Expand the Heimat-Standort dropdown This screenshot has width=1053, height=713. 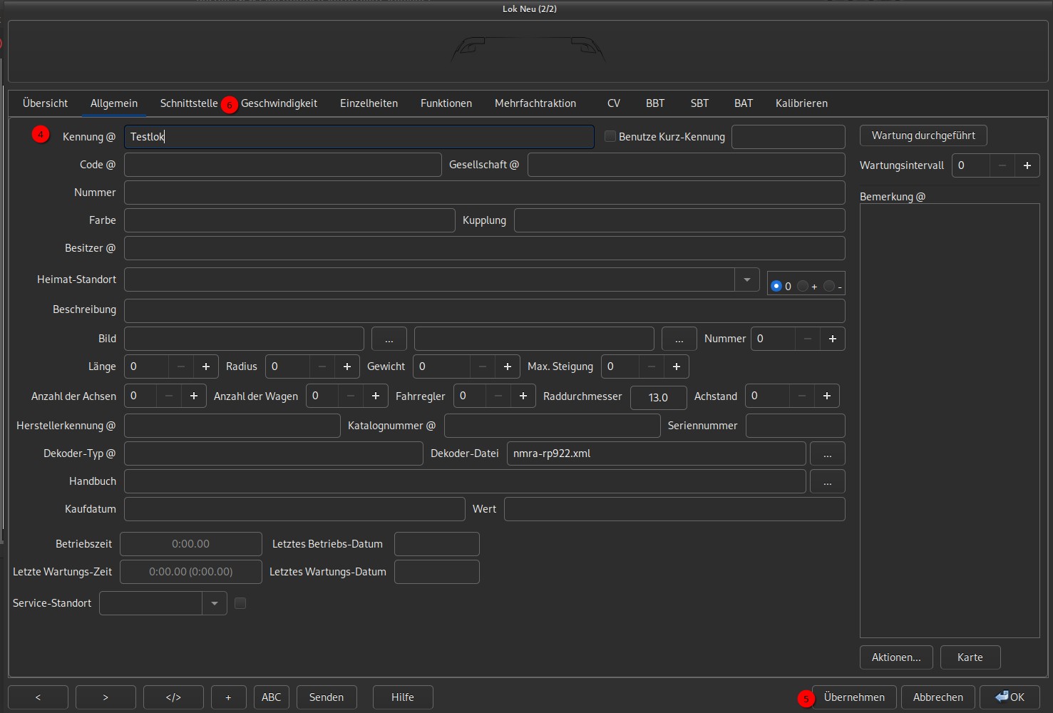[x=746, y=279]
